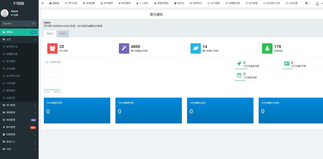The height and width of the screenshot is (159, 323).
Task: Open the 系统配置 tab
Action: 89,3
